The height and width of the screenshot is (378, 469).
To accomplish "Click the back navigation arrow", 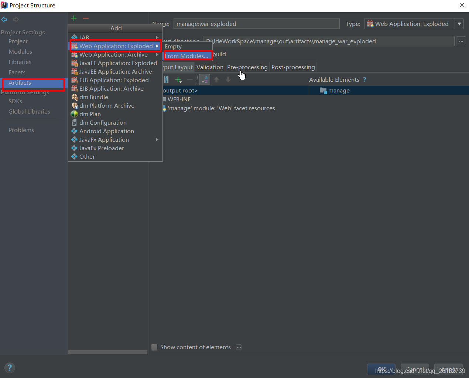I will pos(4,20).
